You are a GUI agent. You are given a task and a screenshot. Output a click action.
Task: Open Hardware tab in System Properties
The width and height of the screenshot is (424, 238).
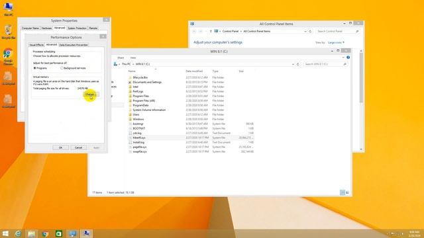point(46,28)
